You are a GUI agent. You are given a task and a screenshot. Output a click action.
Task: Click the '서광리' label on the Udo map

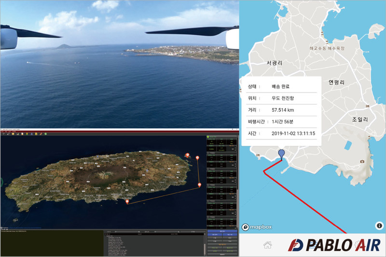click(x=275, y=63)
